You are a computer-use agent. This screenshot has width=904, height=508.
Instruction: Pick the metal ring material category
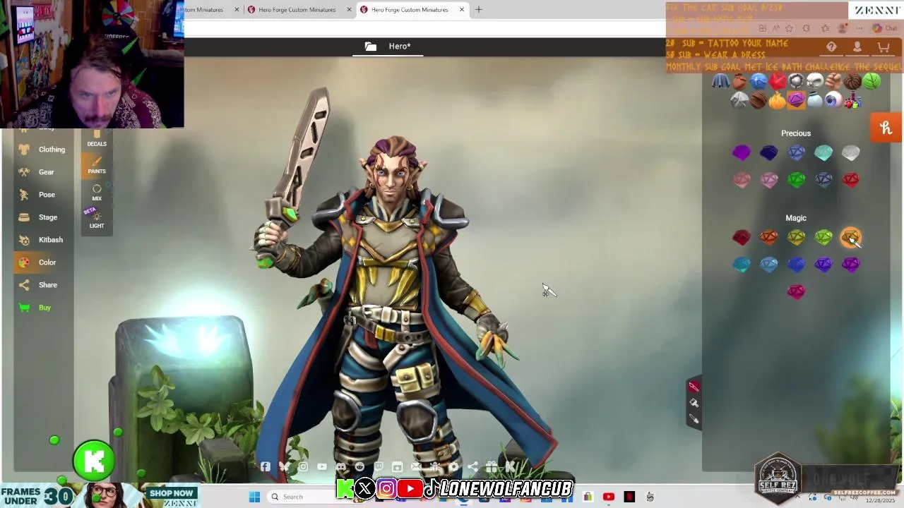[796, 81]
